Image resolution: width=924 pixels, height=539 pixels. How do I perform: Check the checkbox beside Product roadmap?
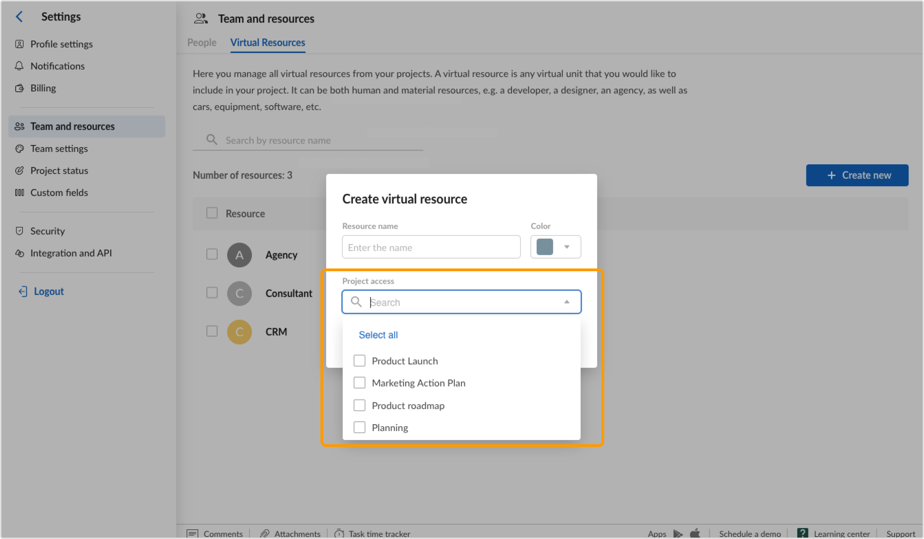click(x=359, y=405)
